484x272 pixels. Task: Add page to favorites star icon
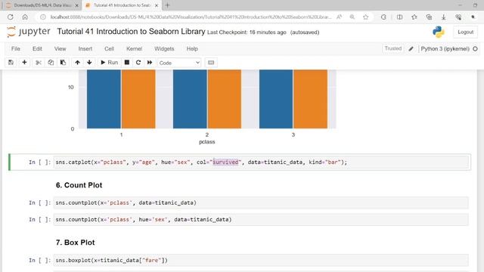click(366, 17)
